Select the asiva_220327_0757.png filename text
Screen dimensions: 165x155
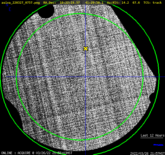[x=21, y=3]
